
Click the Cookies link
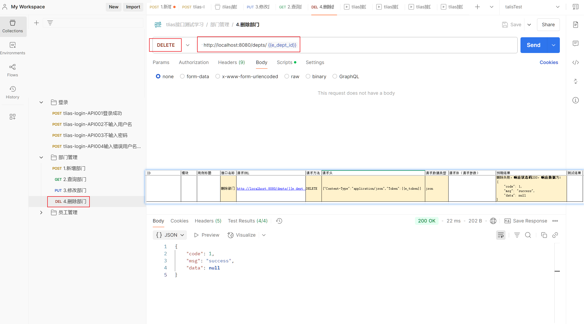549,62
